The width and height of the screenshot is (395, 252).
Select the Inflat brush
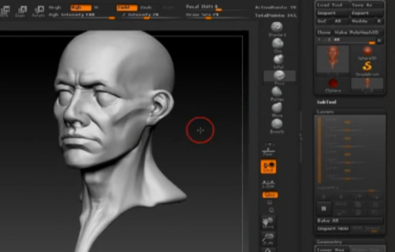point(279,61)
